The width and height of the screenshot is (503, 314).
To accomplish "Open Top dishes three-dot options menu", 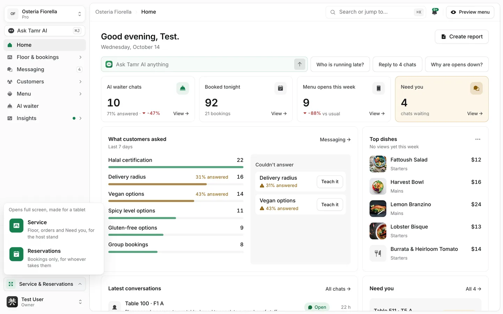I will [478, 139].
